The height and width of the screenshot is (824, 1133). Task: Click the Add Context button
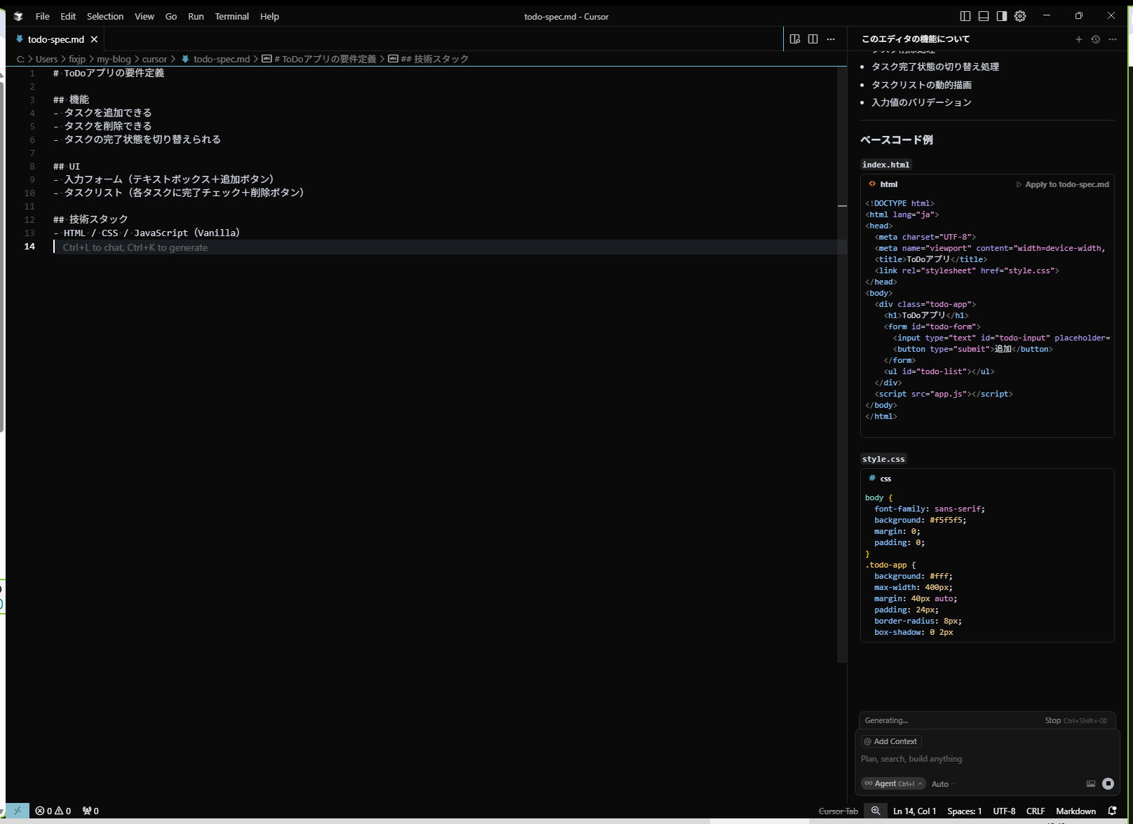tap(890, 741)
